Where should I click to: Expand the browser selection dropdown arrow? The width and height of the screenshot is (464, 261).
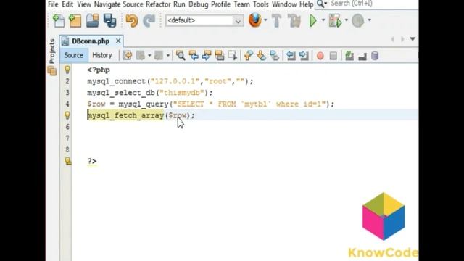pyautogui.click(x=265, y=20)
